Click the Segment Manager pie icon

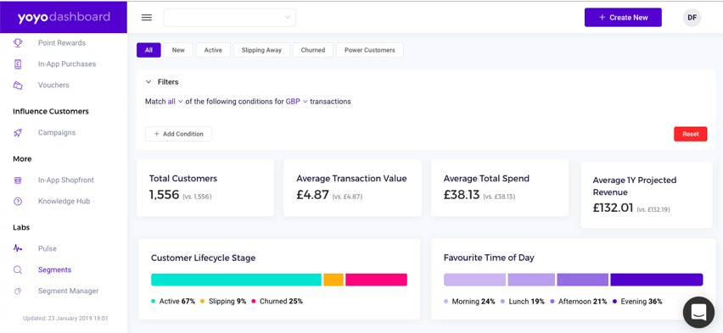[18, 291]
